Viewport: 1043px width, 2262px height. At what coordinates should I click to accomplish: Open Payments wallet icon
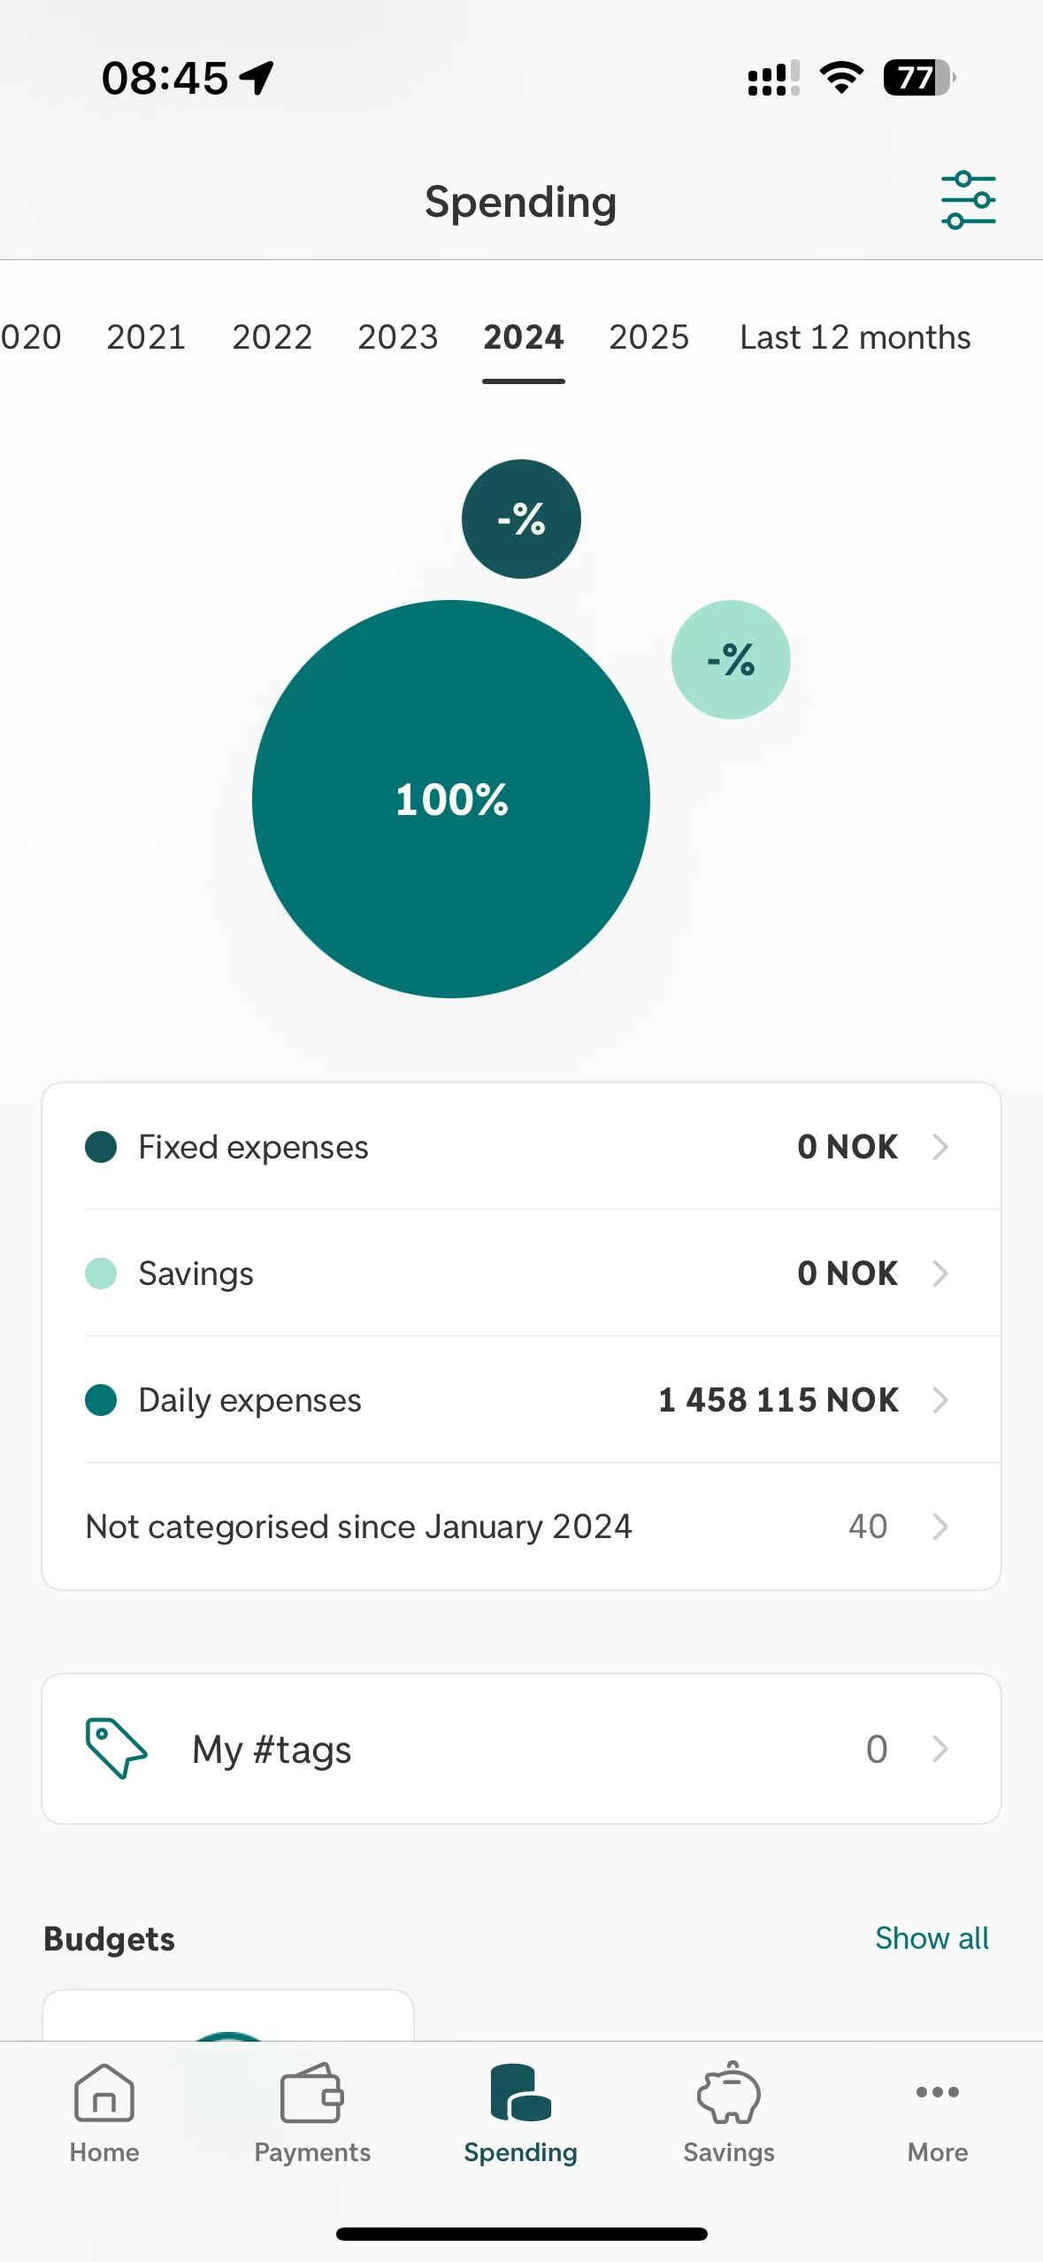[x=311, y=2094]
